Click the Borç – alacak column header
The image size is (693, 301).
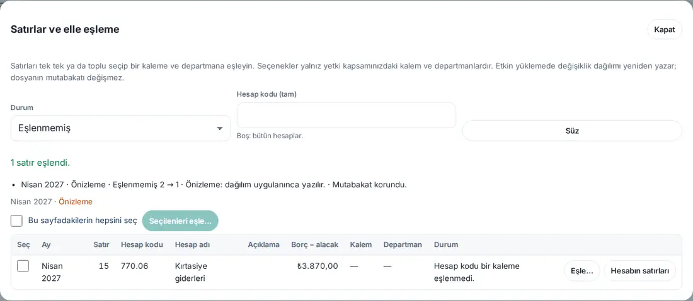[314, 244]
